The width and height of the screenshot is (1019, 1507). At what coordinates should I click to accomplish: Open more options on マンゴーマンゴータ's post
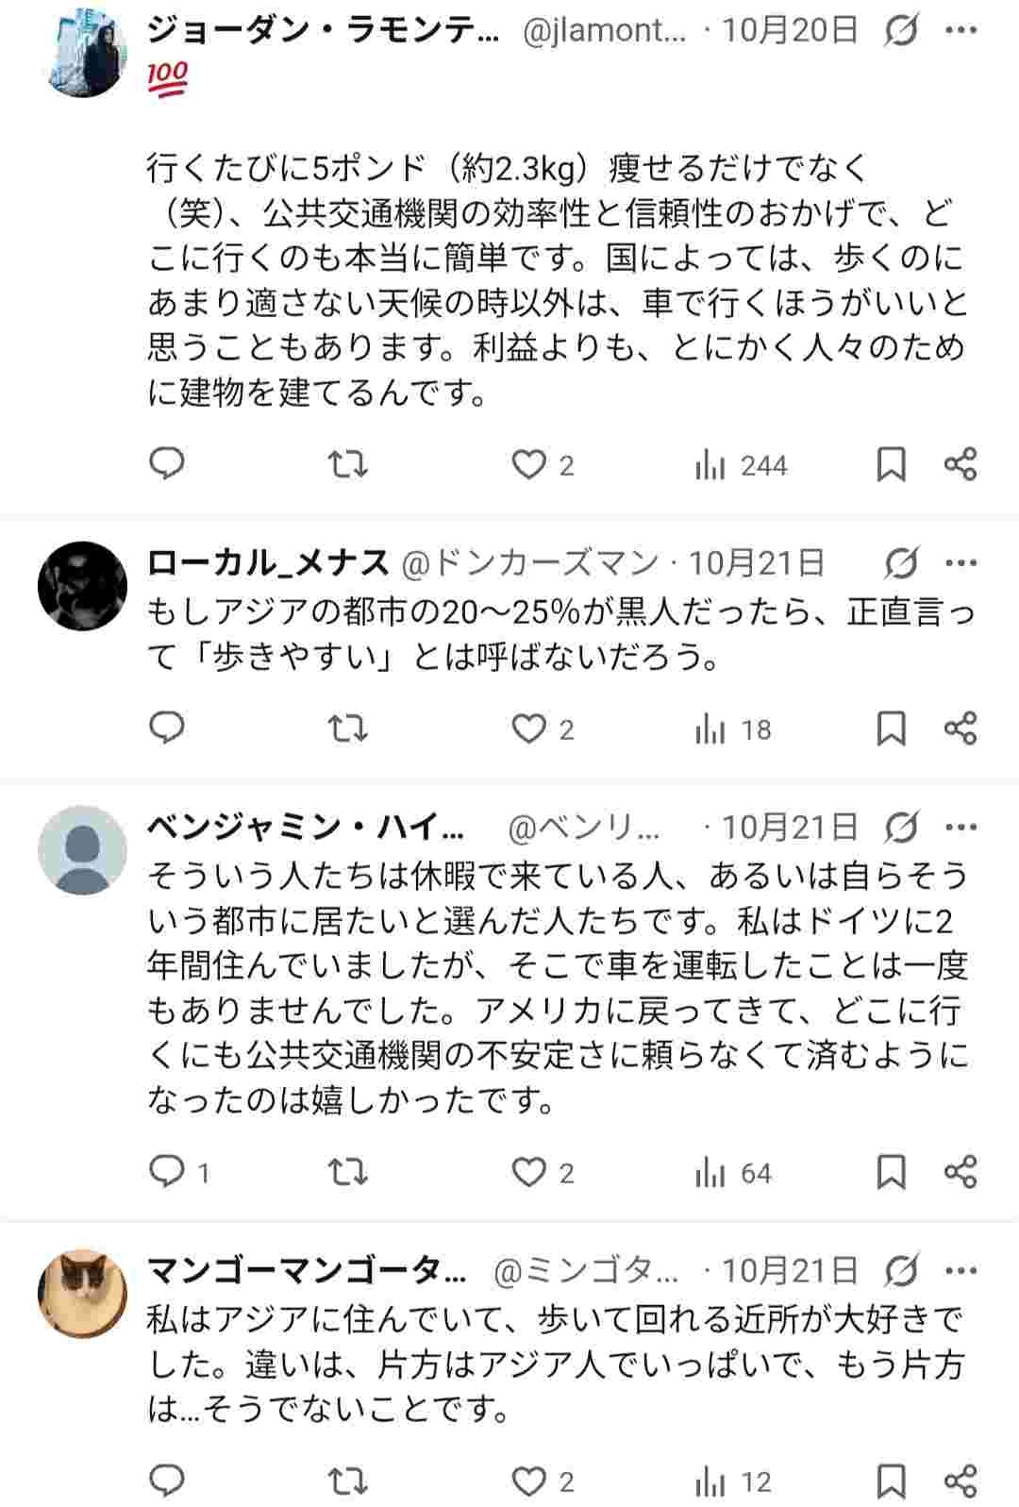pos(962,1269)
